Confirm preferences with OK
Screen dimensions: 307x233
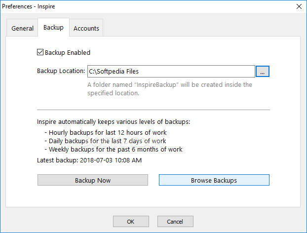pyautogui.click(x=131, y=222)
